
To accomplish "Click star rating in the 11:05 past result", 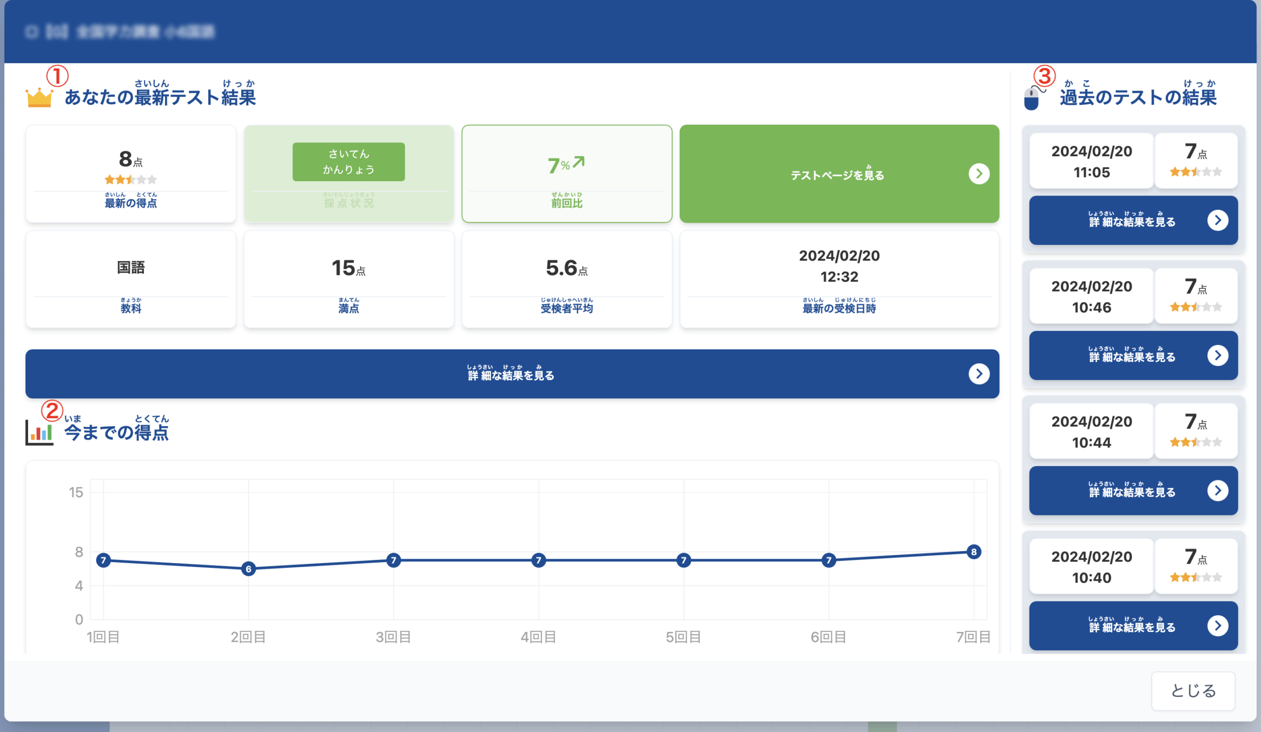I will [x=1195, y=172].
